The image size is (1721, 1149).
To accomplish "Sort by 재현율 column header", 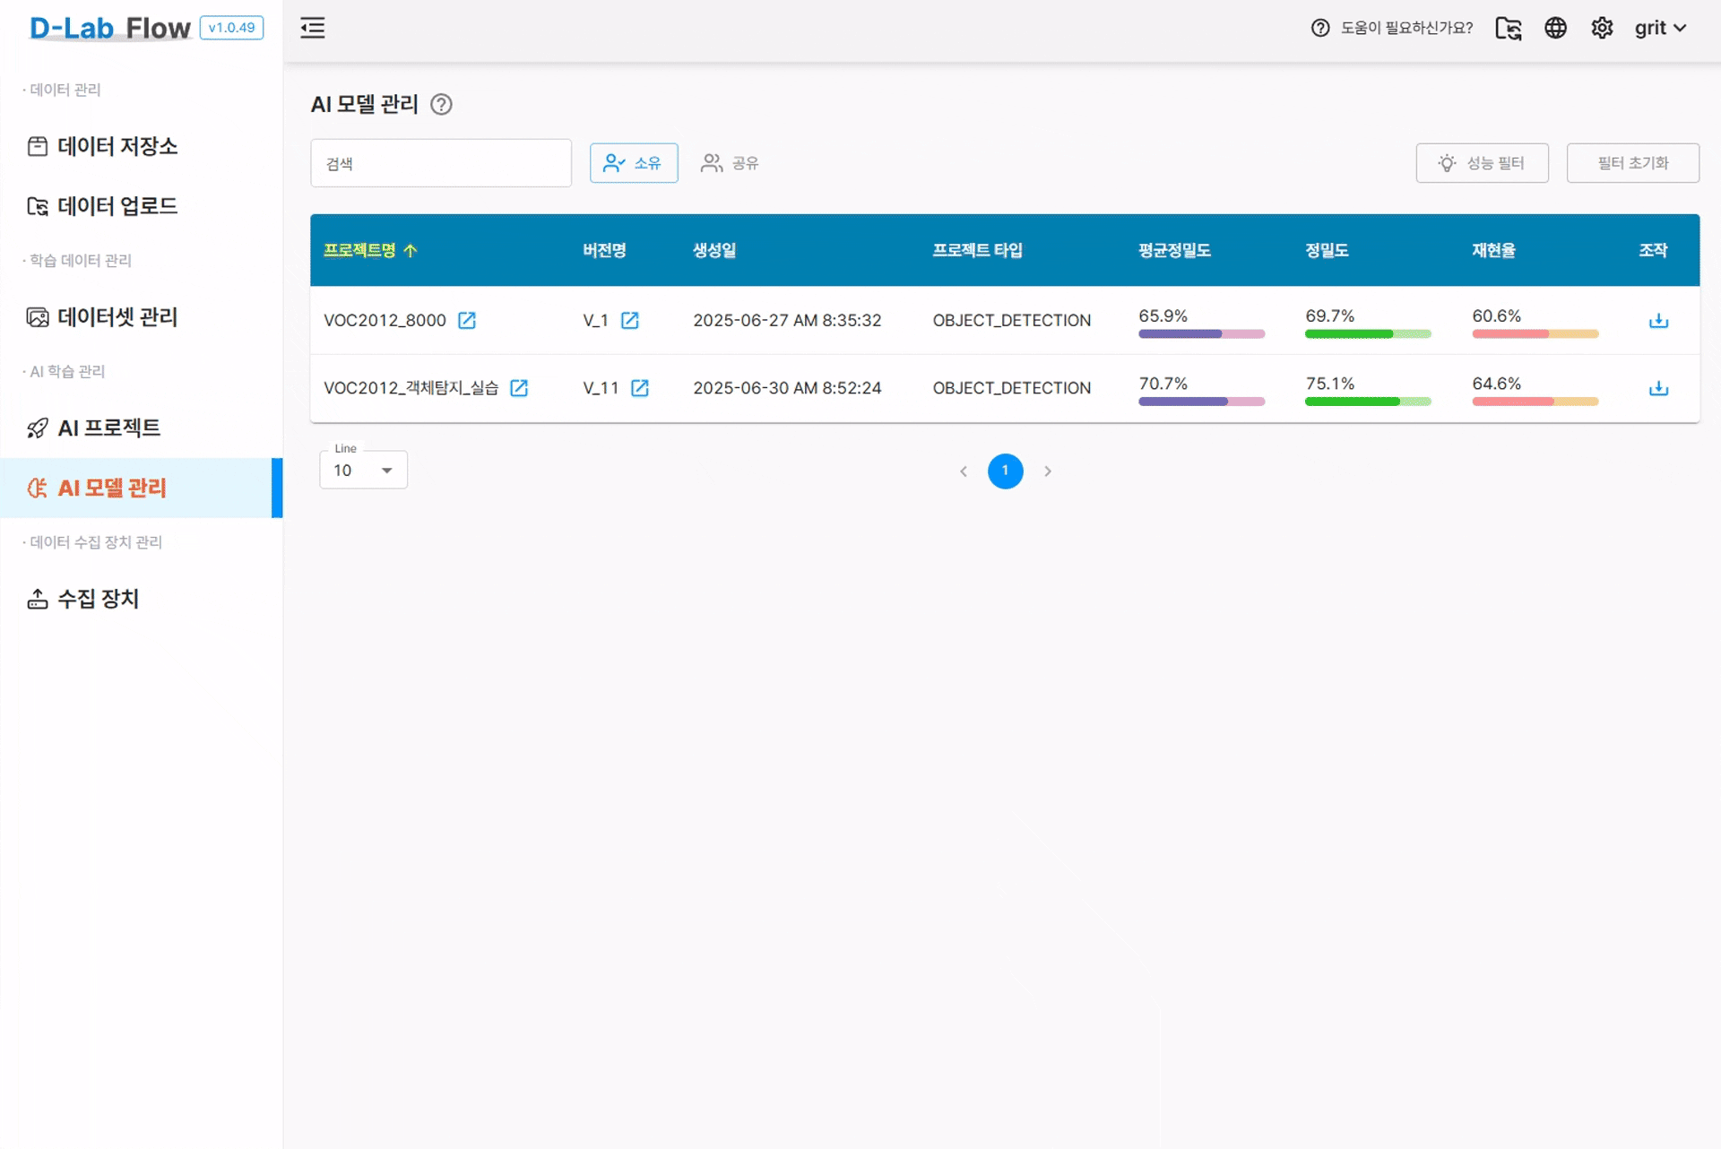I will click(1493, 250).
